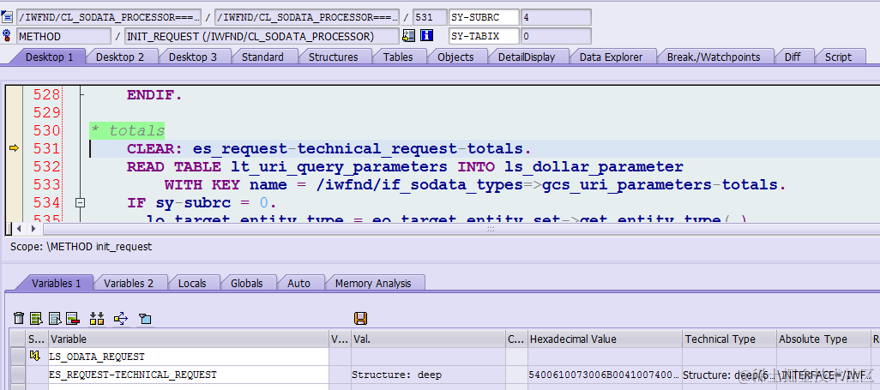Switch to the Script tab

pyautogui.click(x=838, y=57)
